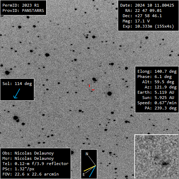This screenshot has height=179, width=179.
Task: Click the blue solar direction arrow
Action: tap(17, 94)
